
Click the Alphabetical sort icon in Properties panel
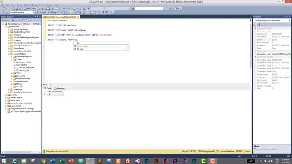(x=259, y=24)
